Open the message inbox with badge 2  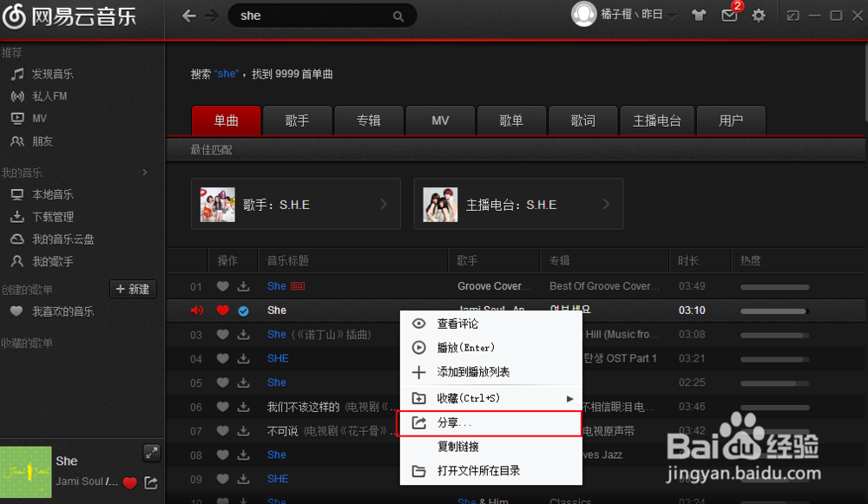(x=729, y=15)
